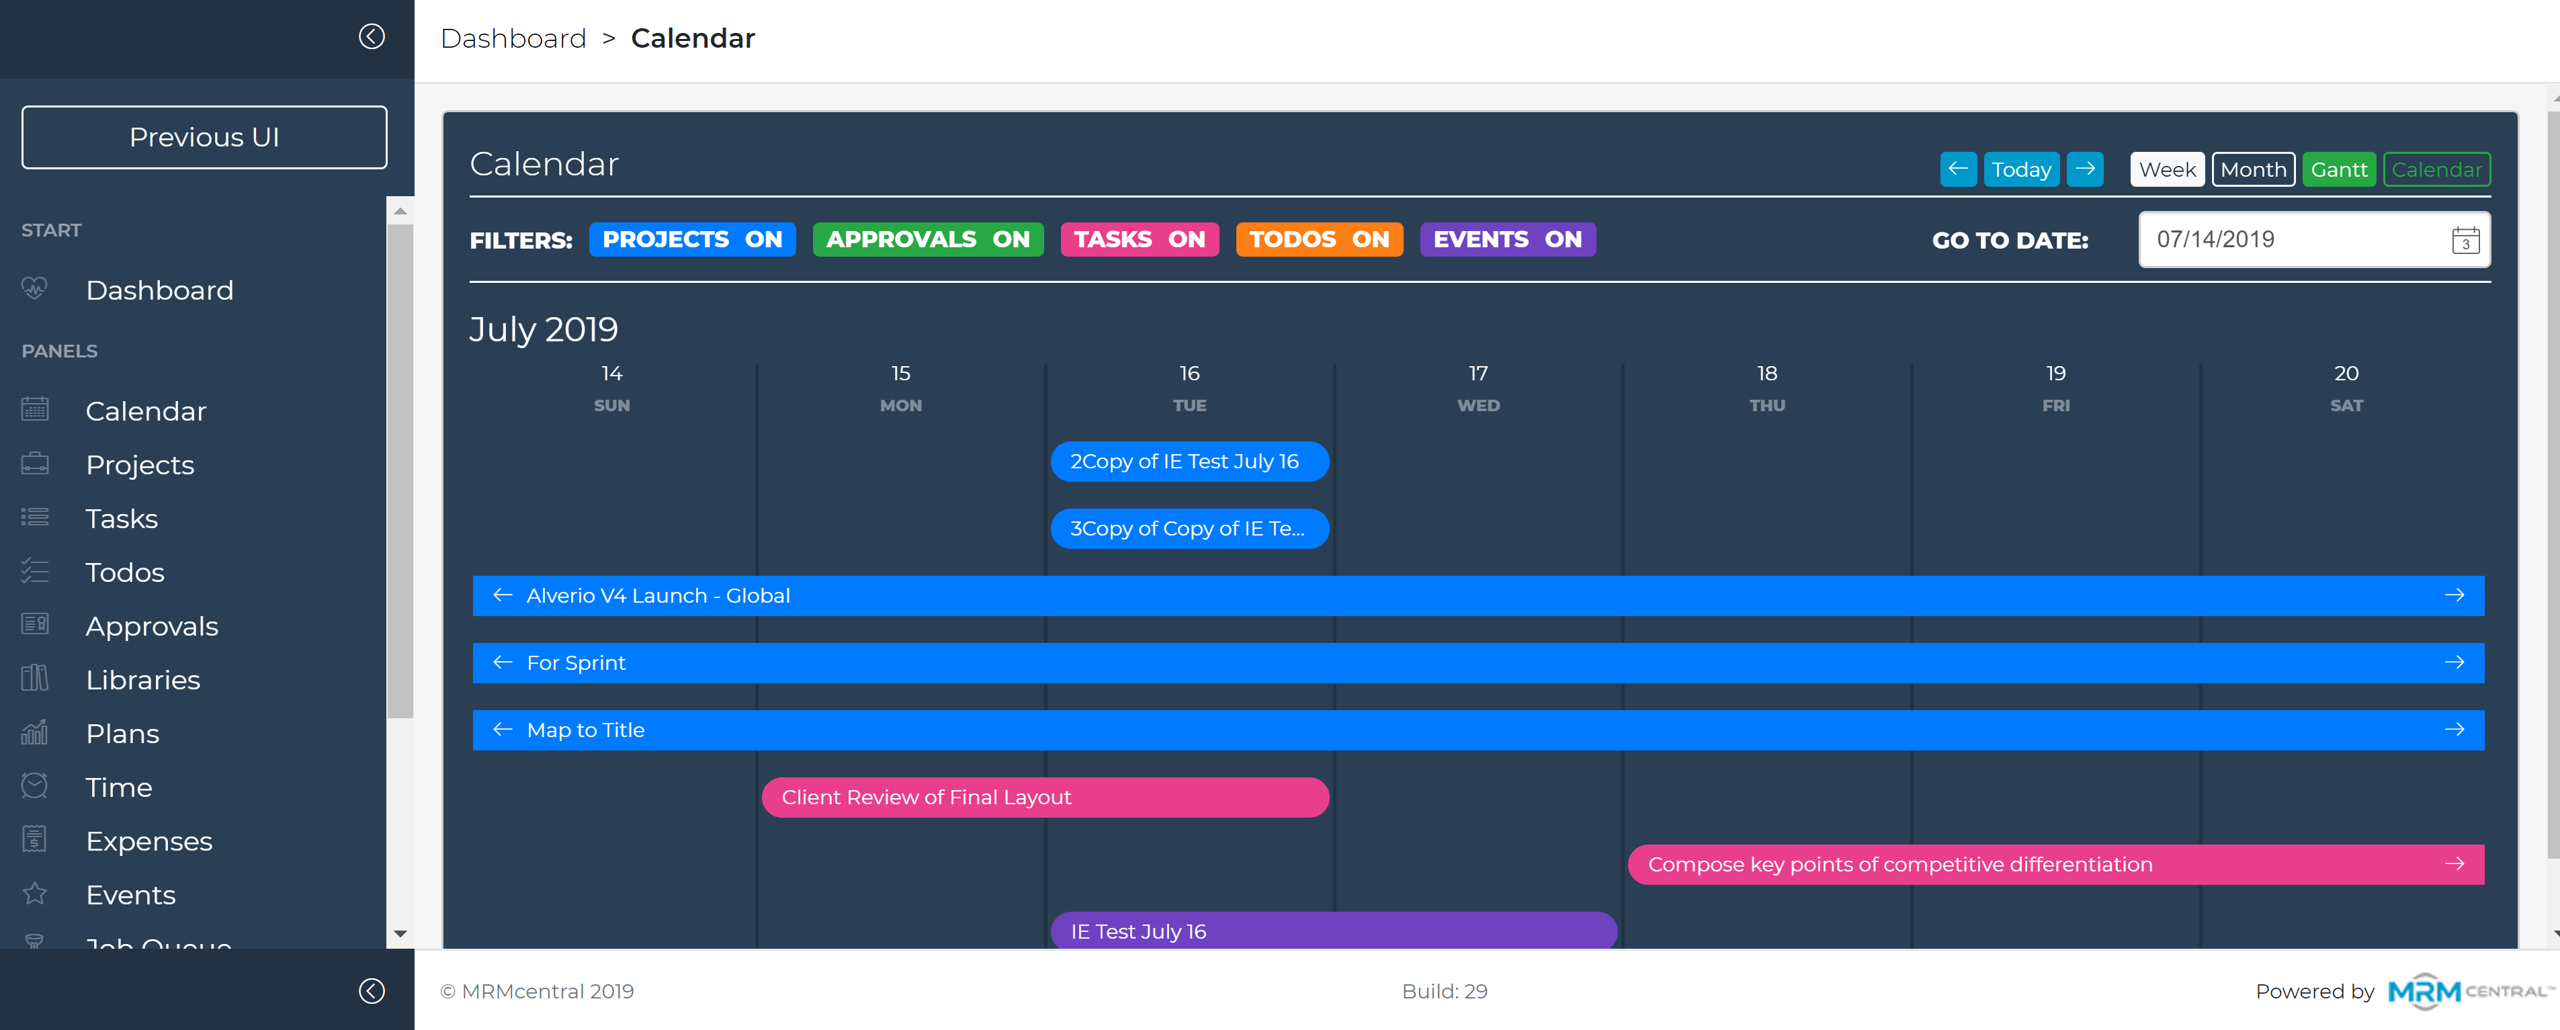2560x1030 pixels.
Task: Disable the EVENTS filter
Action: pos(1506,240)
